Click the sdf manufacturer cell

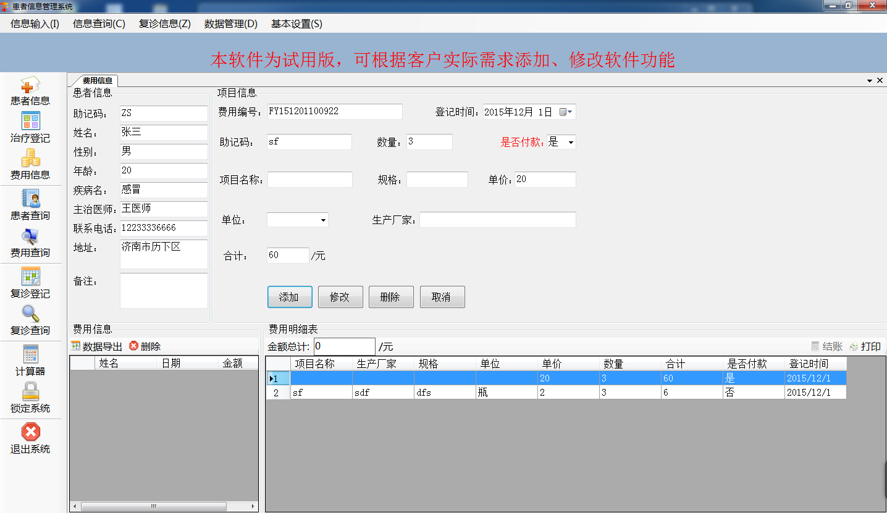click(383, 392)
